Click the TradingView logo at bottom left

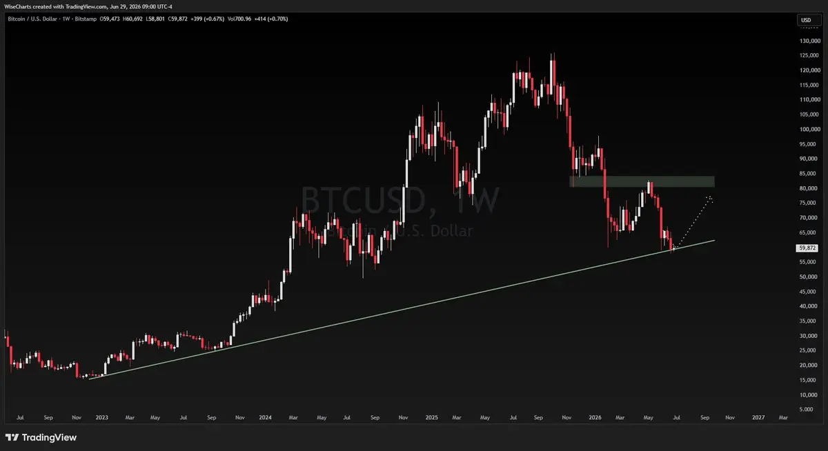(x=41, y=437)
